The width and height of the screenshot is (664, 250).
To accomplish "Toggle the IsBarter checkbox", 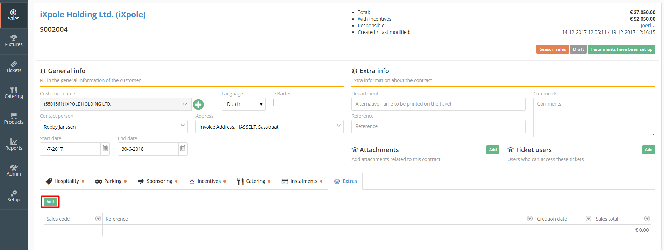I will tap(277, 102).
